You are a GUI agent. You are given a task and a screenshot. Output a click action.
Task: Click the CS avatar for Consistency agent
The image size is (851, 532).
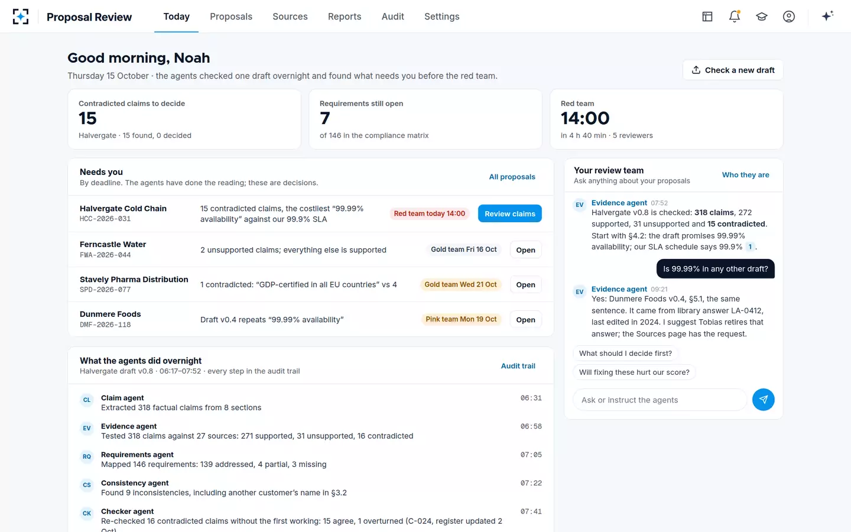pos(87,485)
